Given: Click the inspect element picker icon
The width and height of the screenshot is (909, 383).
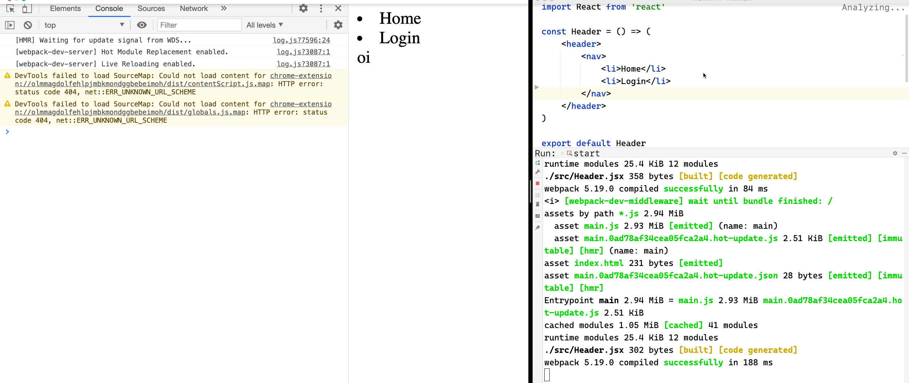Looking at the screenshot, I should (10, 9).
